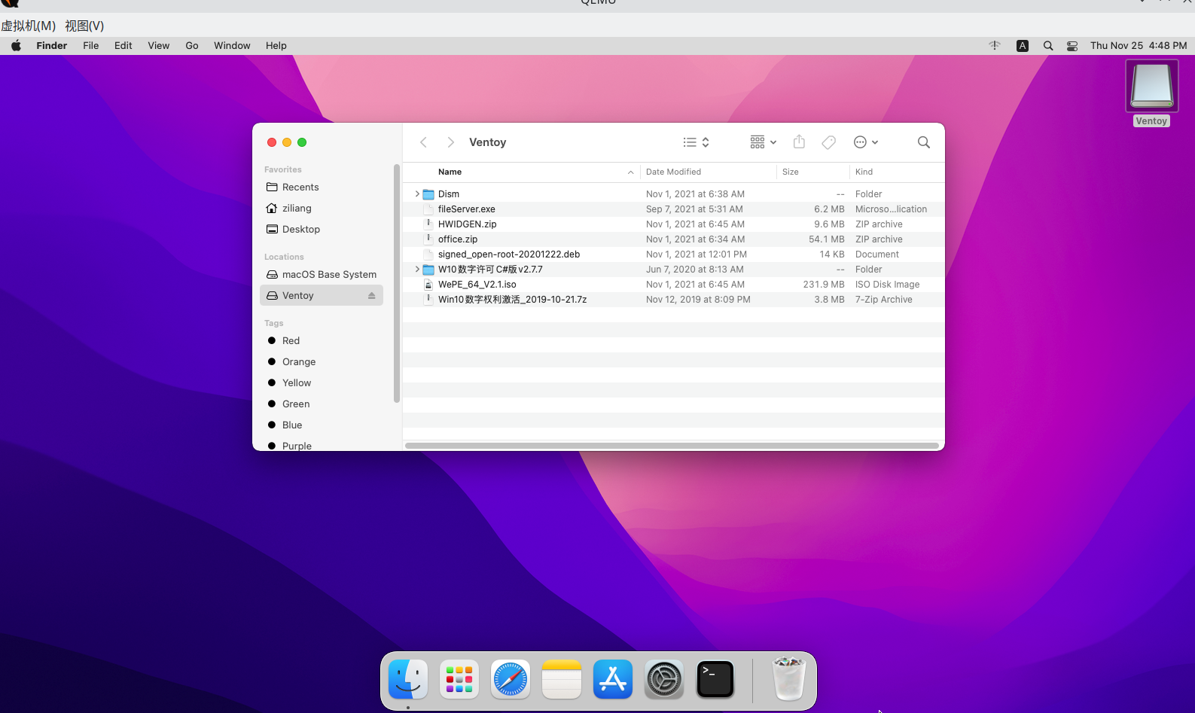Sort by Kind column header
The image size is (1195, 713).
click(x=897, y=172)
